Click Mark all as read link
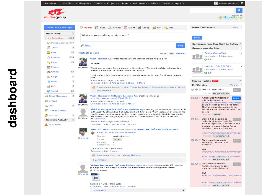262x196 pixels. click(89, 53)
